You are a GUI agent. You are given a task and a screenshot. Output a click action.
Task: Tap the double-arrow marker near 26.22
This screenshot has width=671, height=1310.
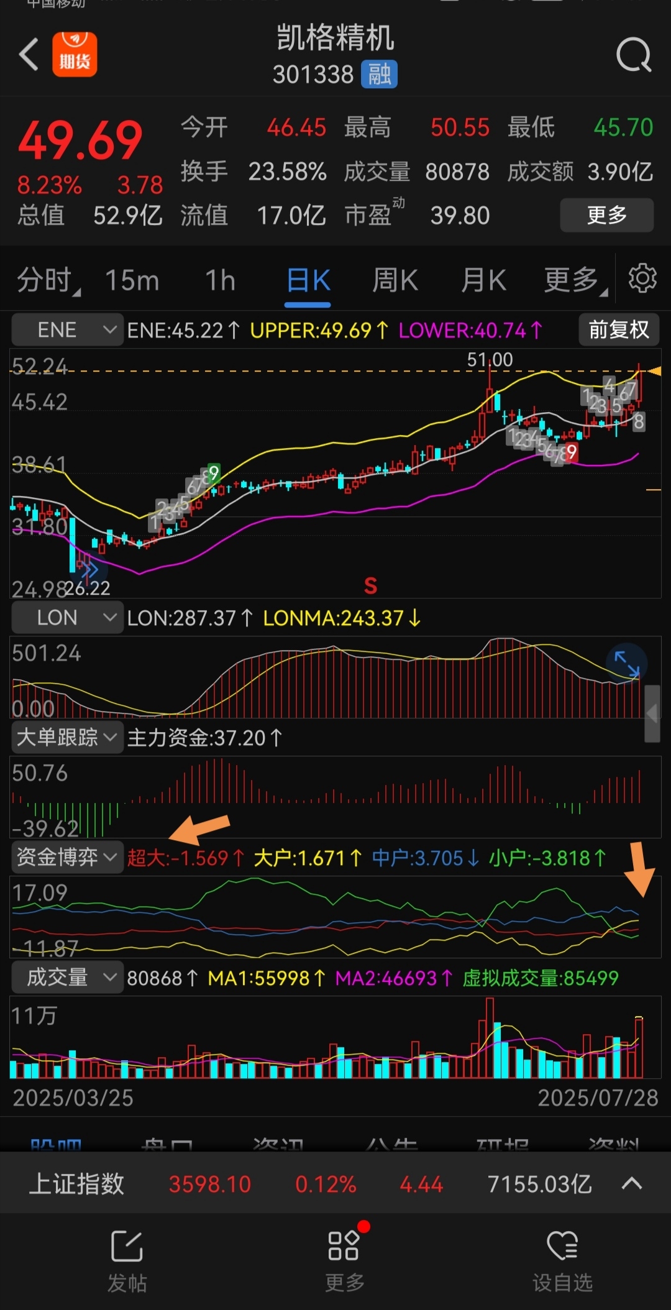coord(90,569)
